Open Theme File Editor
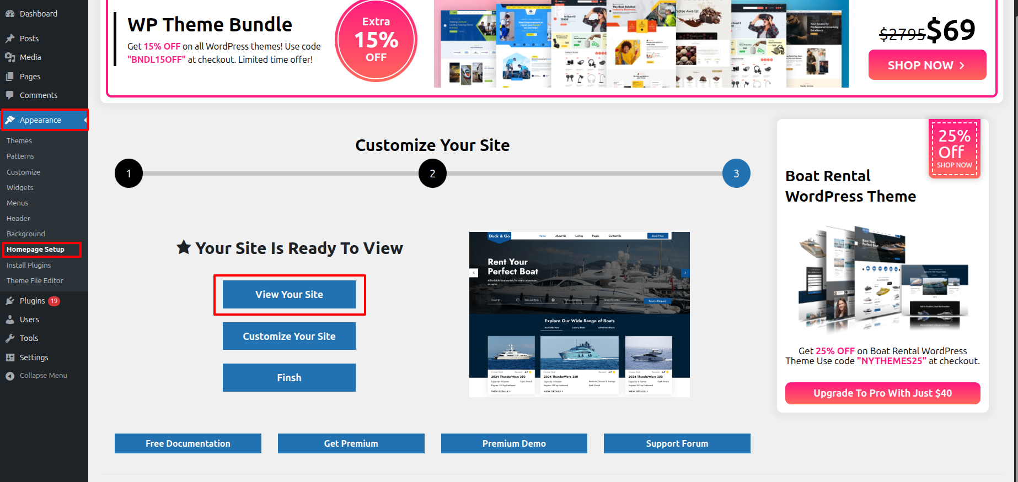Image resolution: width=1018 pixels, height=482 pixels. pyautogui.click(x=35, y=281)
